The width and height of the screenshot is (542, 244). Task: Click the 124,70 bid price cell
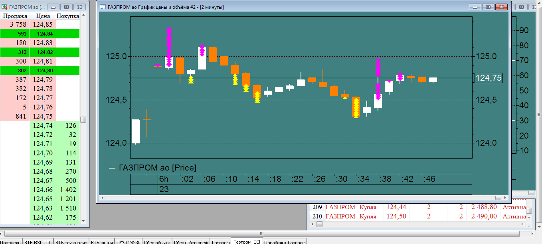(43, 153)
